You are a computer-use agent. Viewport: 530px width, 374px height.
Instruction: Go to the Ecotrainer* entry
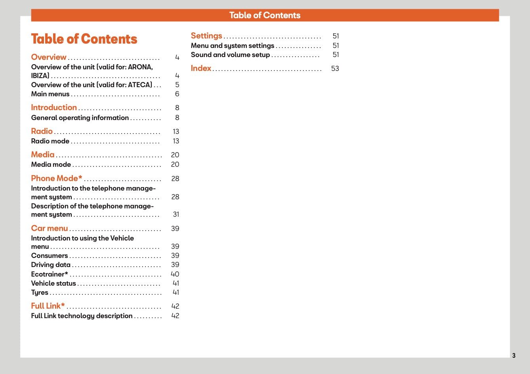click(50, 274)
